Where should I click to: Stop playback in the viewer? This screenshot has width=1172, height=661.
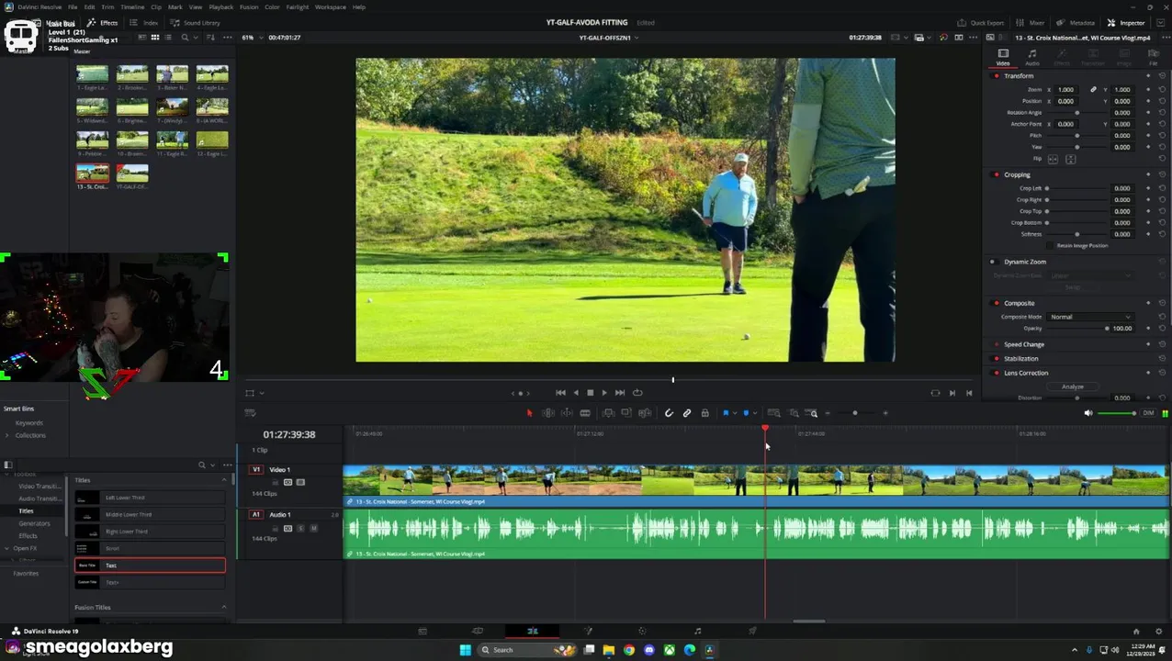[590, 393]
